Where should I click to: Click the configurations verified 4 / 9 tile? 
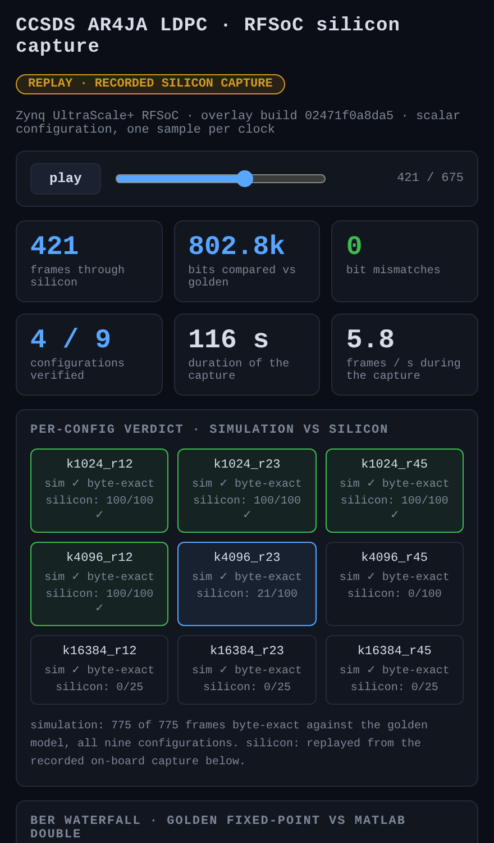pos(89,355)
